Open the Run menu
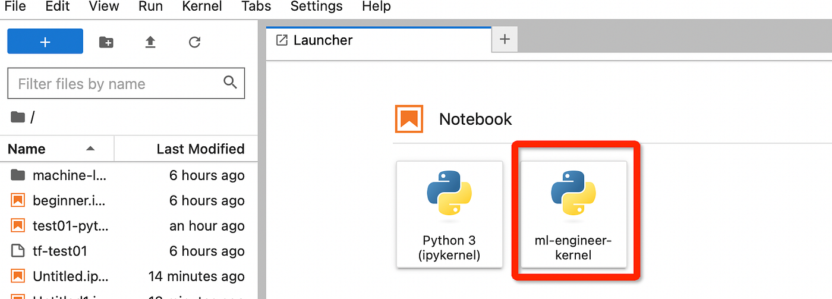This screenshot has width=832, height=299. tap(150, 7)
